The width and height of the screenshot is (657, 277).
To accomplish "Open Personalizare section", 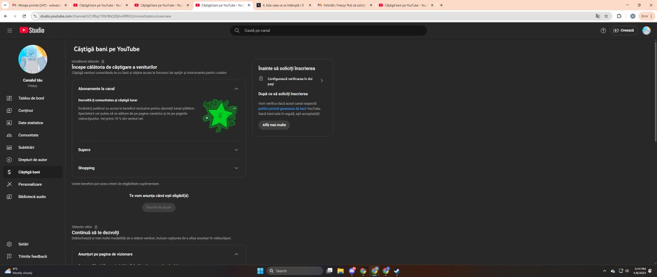I will pos(33,184).
